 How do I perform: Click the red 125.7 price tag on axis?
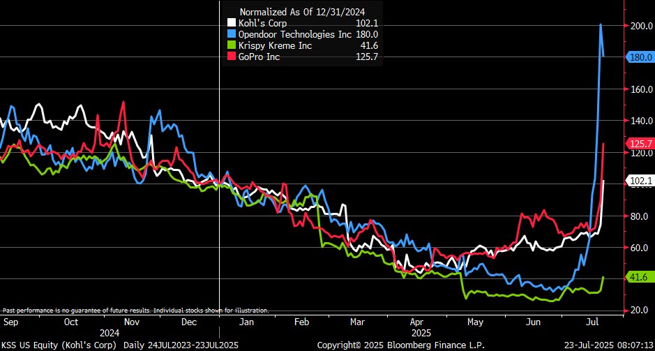click(x=639, y=144)
